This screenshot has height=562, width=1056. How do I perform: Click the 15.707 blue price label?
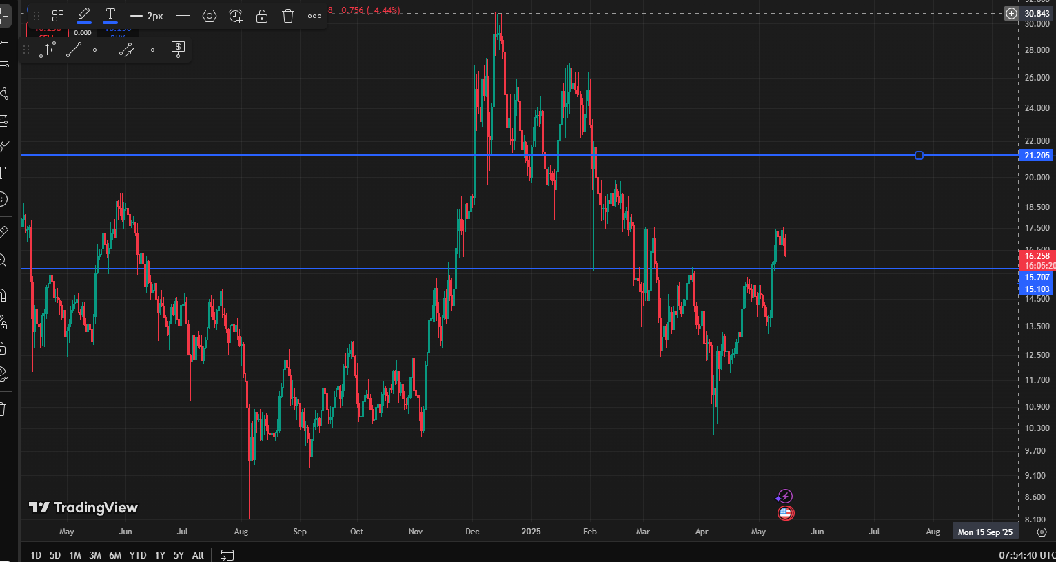1037,278
